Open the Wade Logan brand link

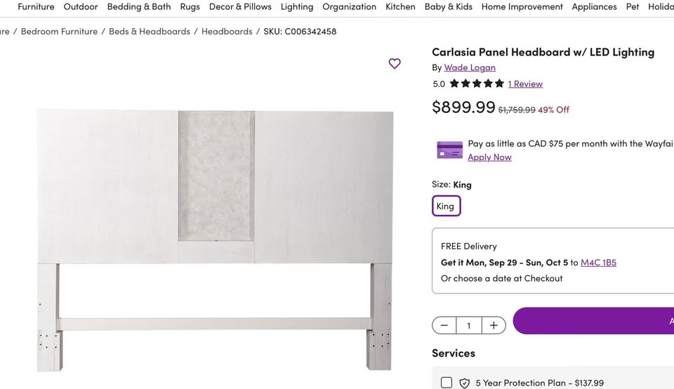click(x=470, y=67)
